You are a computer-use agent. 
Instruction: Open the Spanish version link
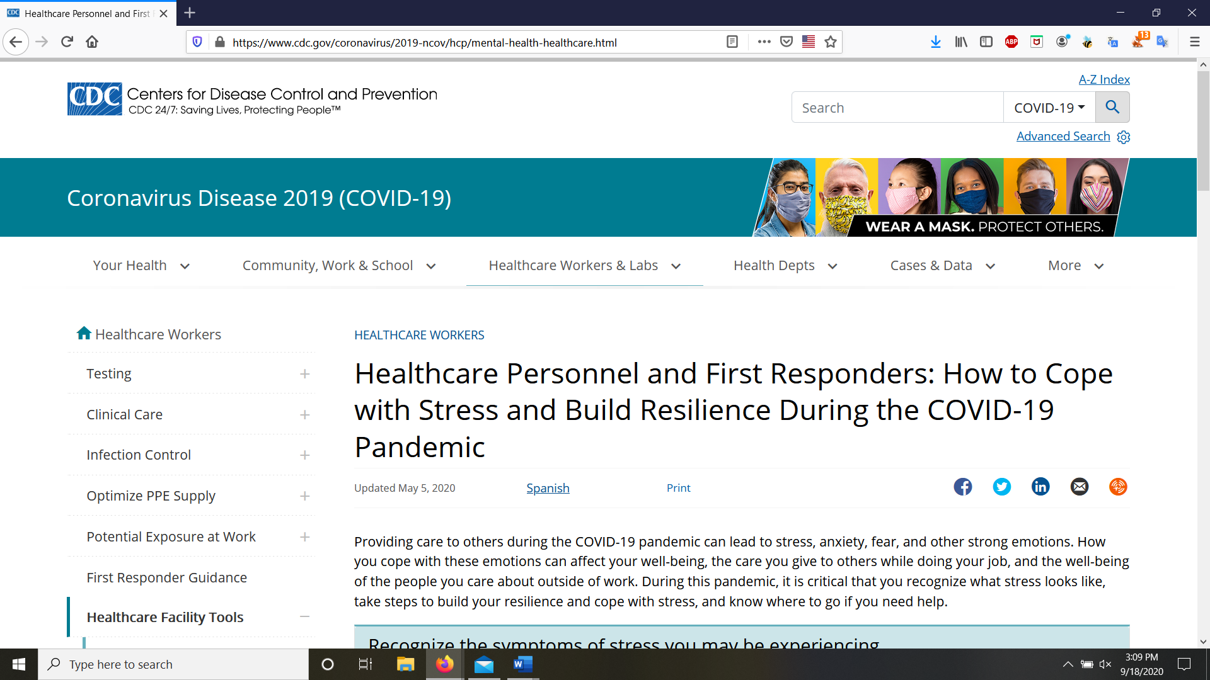548,488
